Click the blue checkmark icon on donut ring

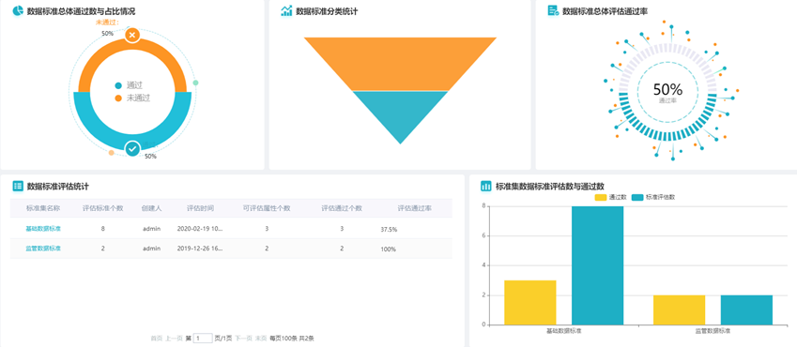132,149
